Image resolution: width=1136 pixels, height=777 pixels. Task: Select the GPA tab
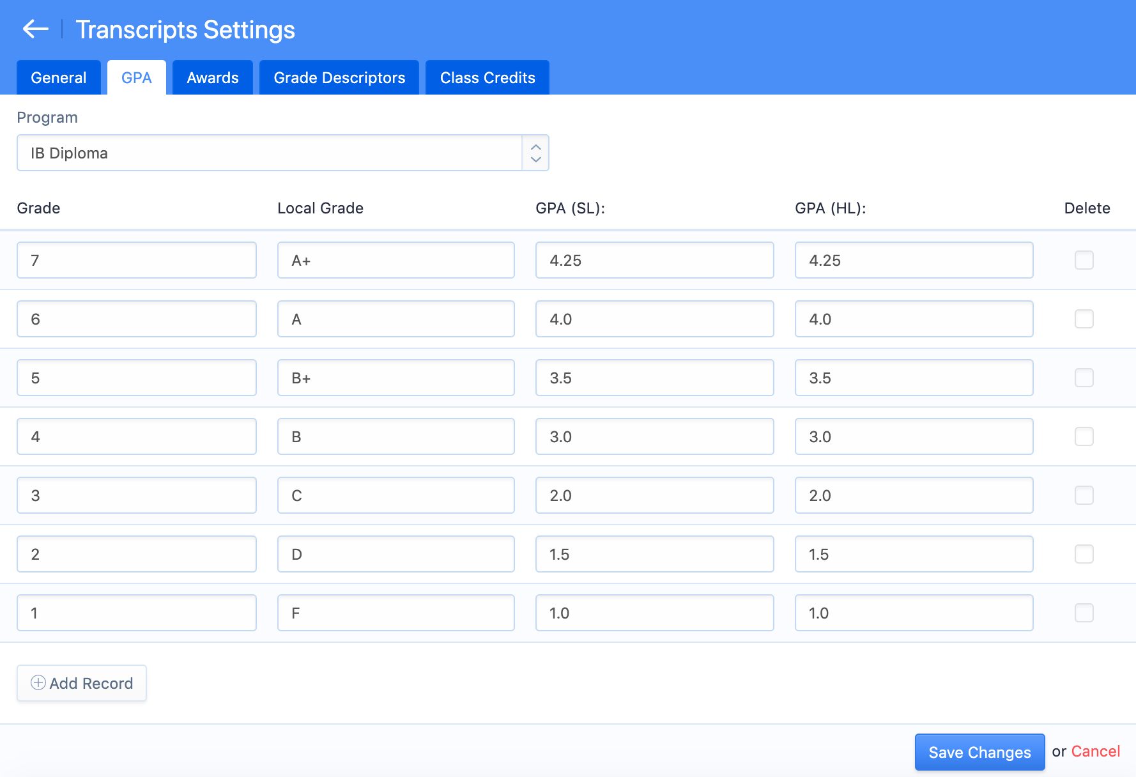point(137,77)
